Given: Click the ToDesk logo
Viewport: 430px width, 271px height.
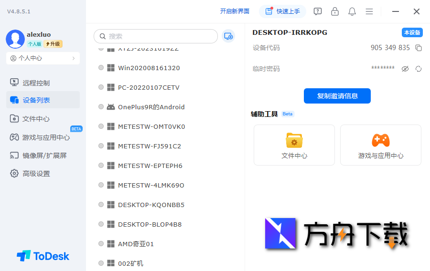Looking at the screenshot, I should [x=43, y=256].
